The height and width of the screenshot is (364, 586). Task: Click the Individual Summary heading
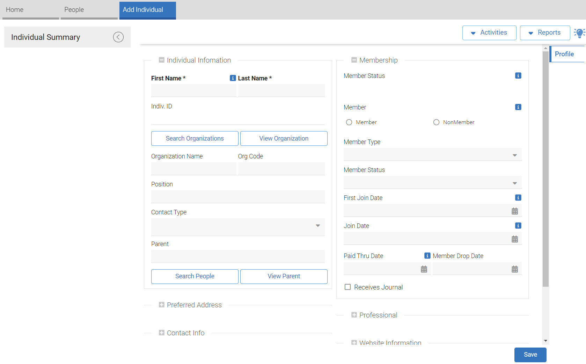(x=46, y=37)
